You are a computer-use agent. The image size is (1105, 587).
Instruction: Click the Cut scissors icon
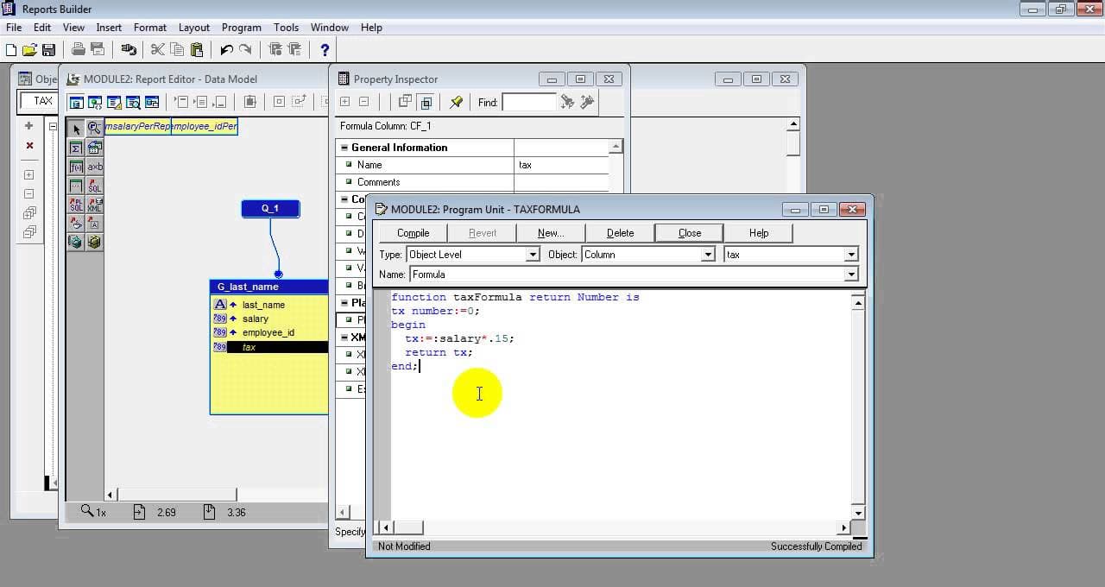157,50
